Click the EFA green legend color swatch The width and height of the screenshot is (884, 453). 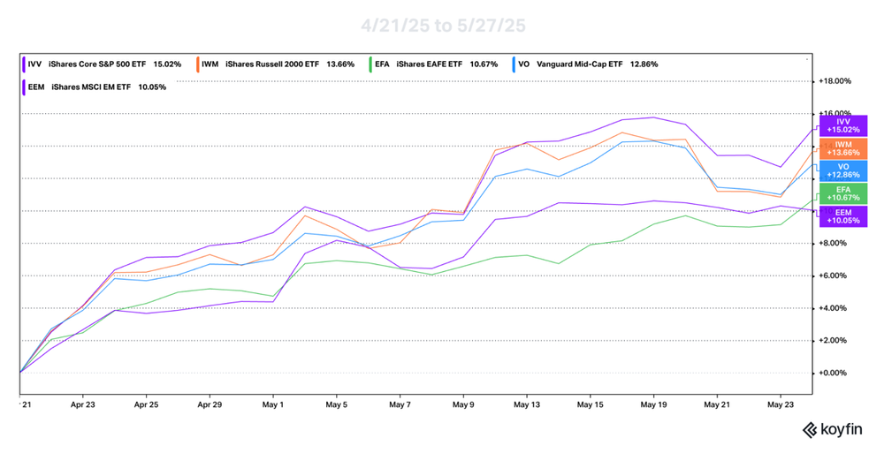tap(370, 64)
